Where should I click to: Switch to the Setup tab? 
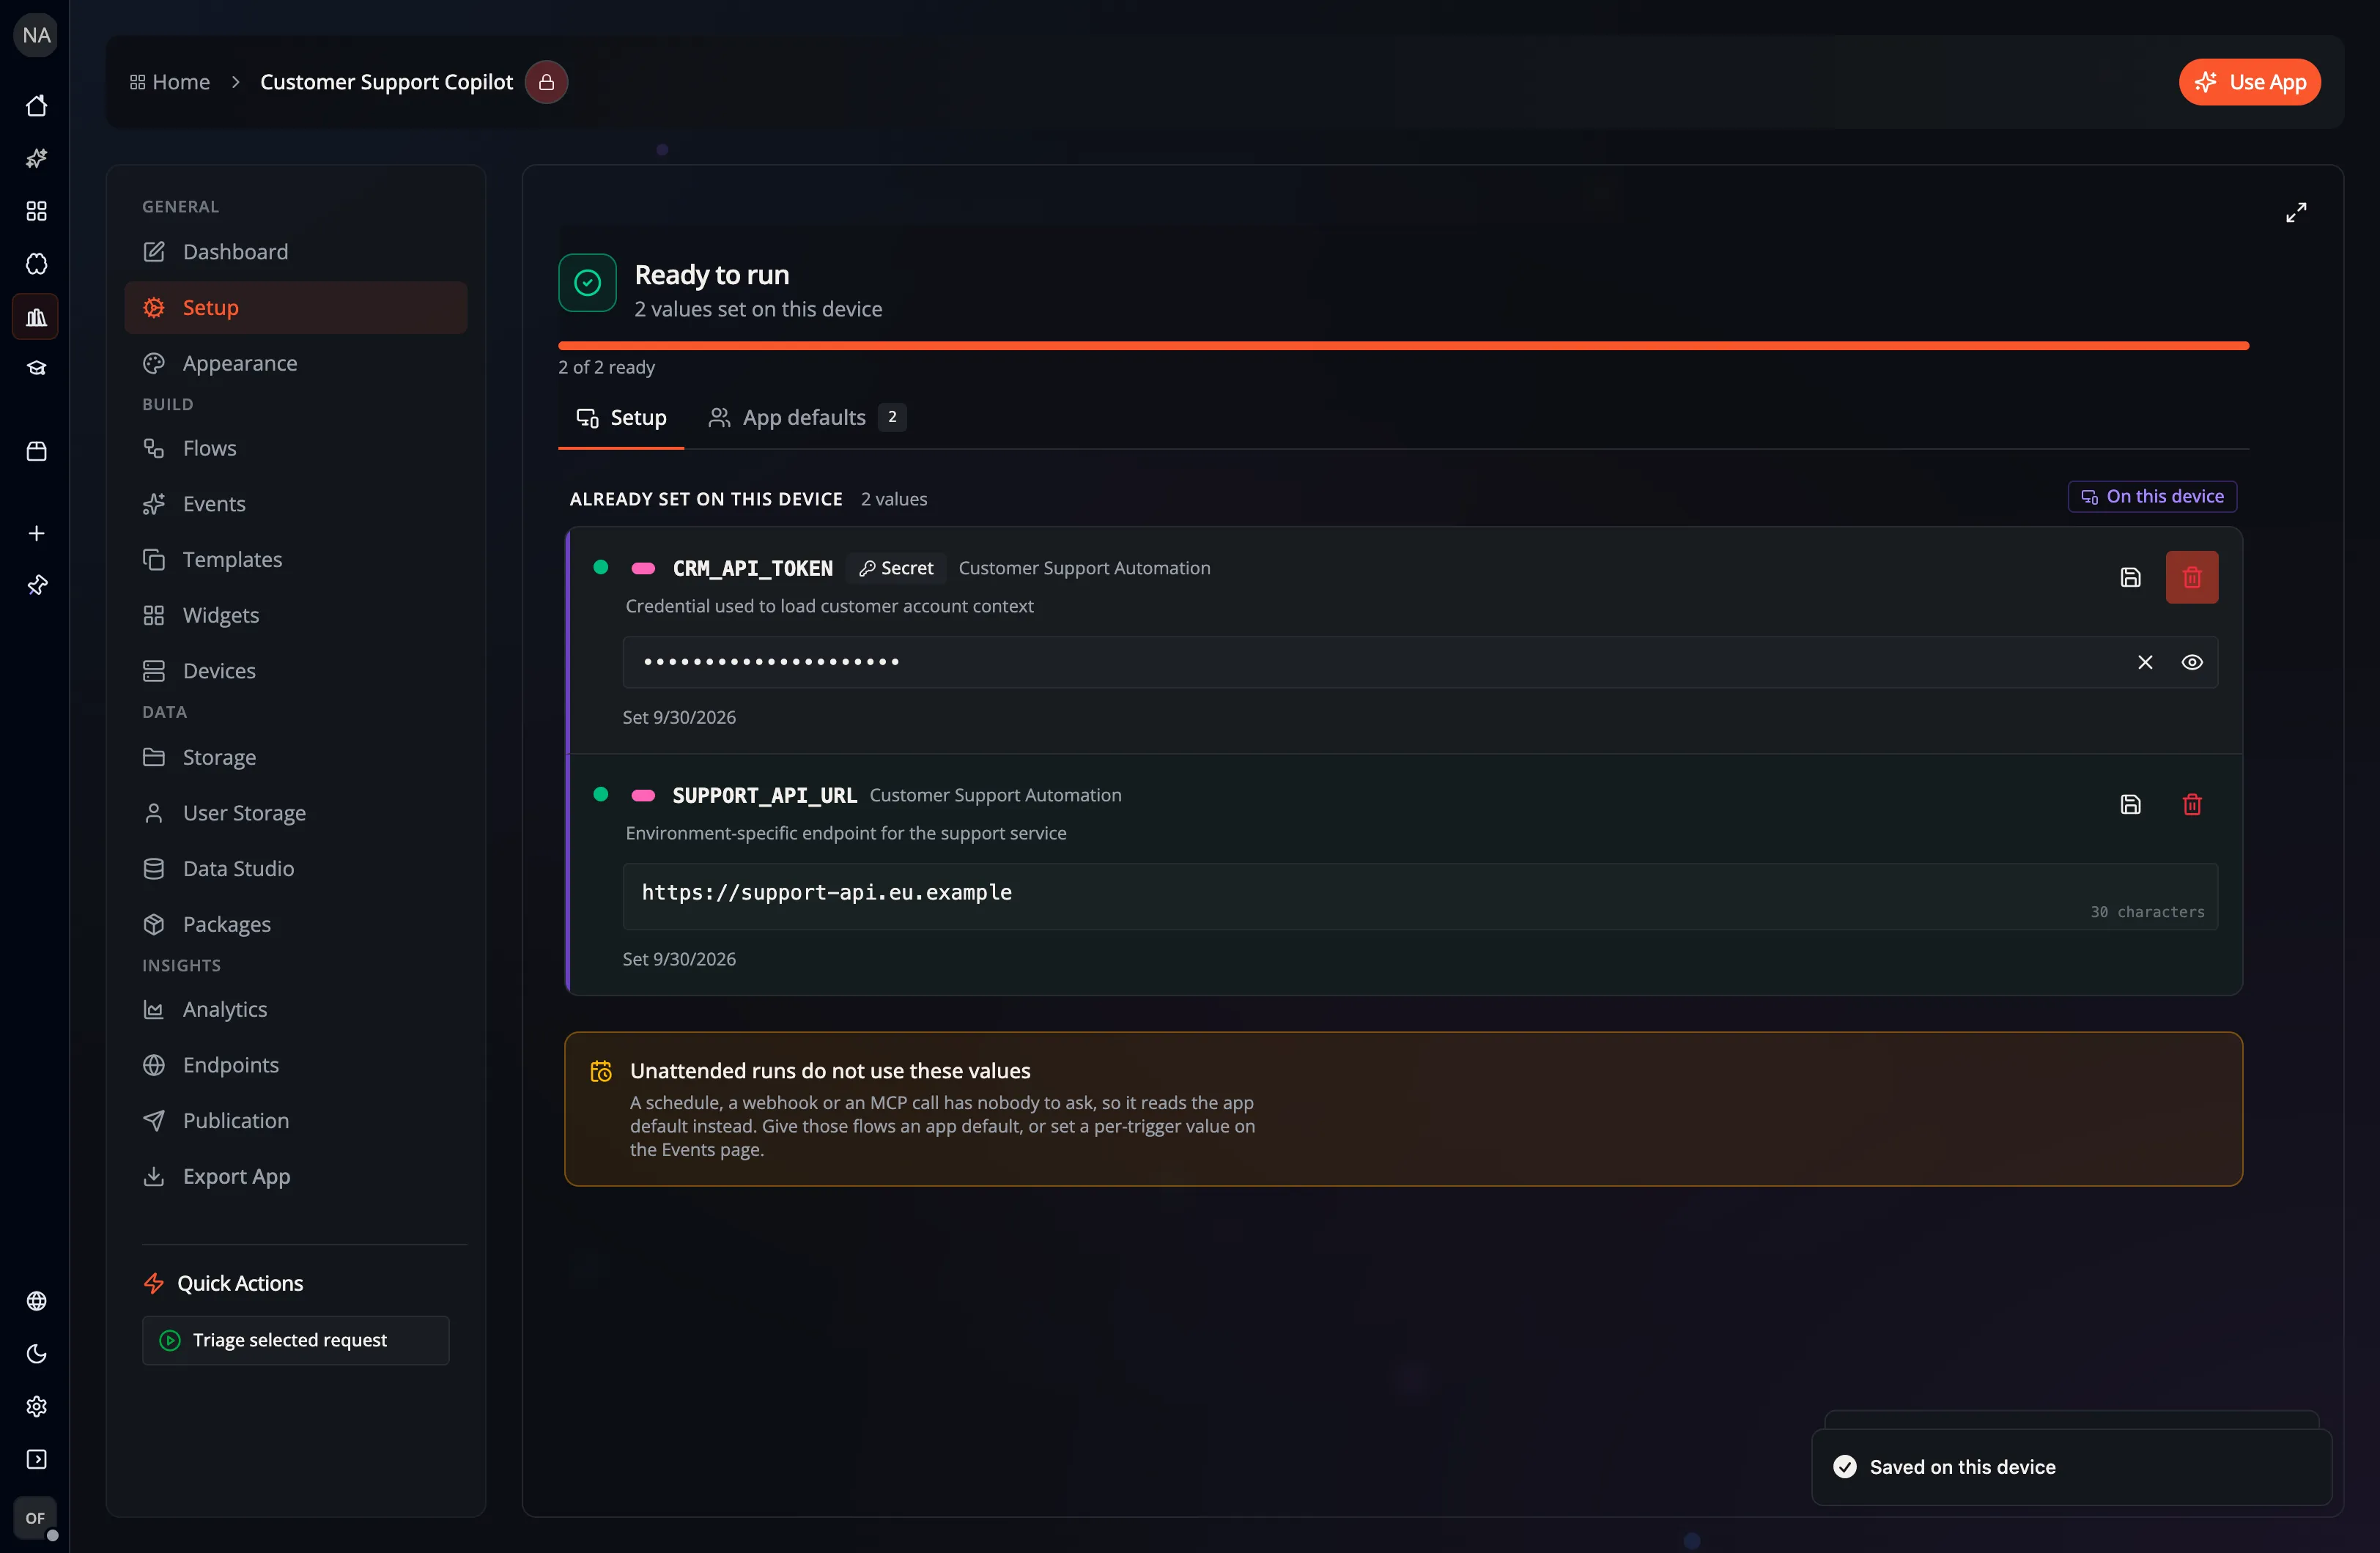point(621,418)
